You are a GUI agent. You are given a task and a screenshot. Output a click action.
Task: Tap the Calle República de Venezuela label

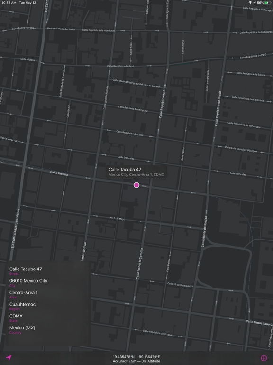coord(244,125)
